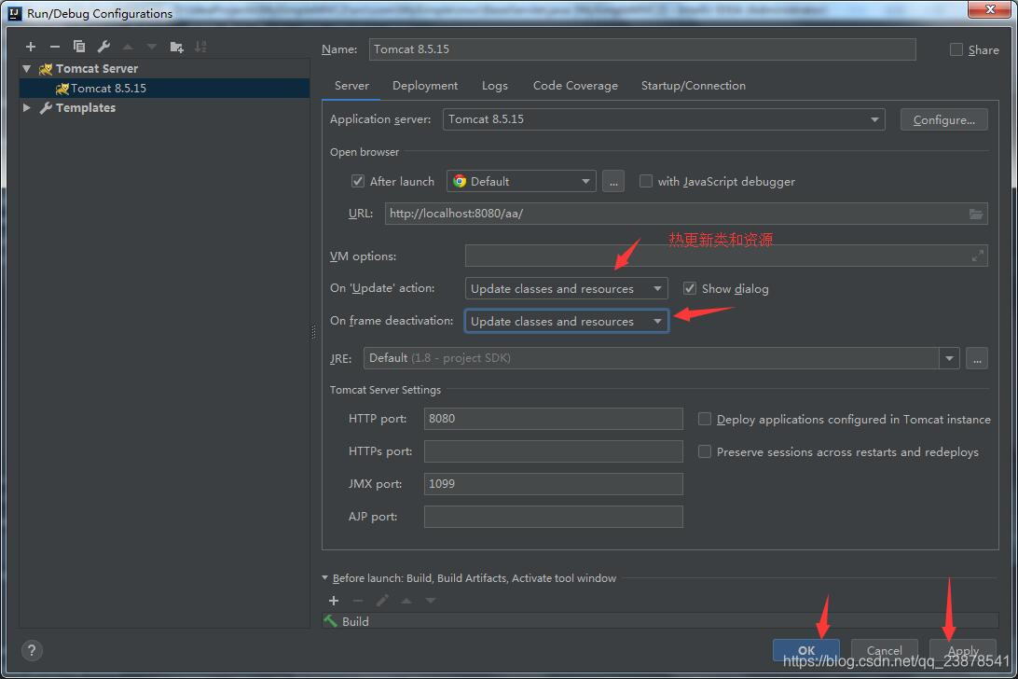This screenshot has height=679, width=1018.
Task: Edit before-launch task with pencil icon
Action: (382, 601)
